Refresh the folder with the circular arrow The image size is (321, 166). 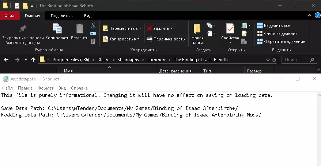click(274, 60)
